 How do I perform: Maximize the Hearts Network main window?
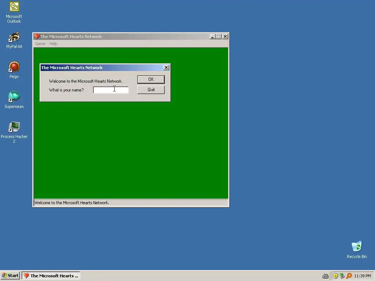click(x=218, y=37)
